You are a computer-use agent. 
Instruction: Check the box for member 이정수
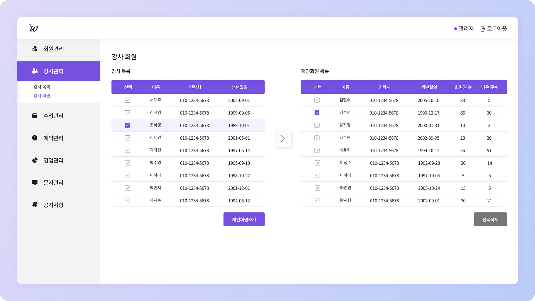coord(317,163)
